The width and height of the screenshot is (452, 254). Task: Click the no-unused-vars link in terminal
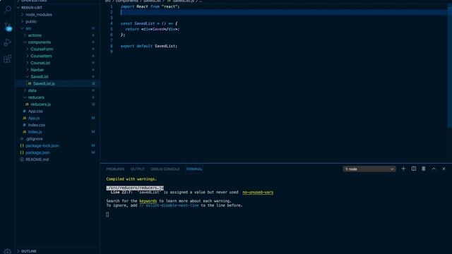(258, 192)
